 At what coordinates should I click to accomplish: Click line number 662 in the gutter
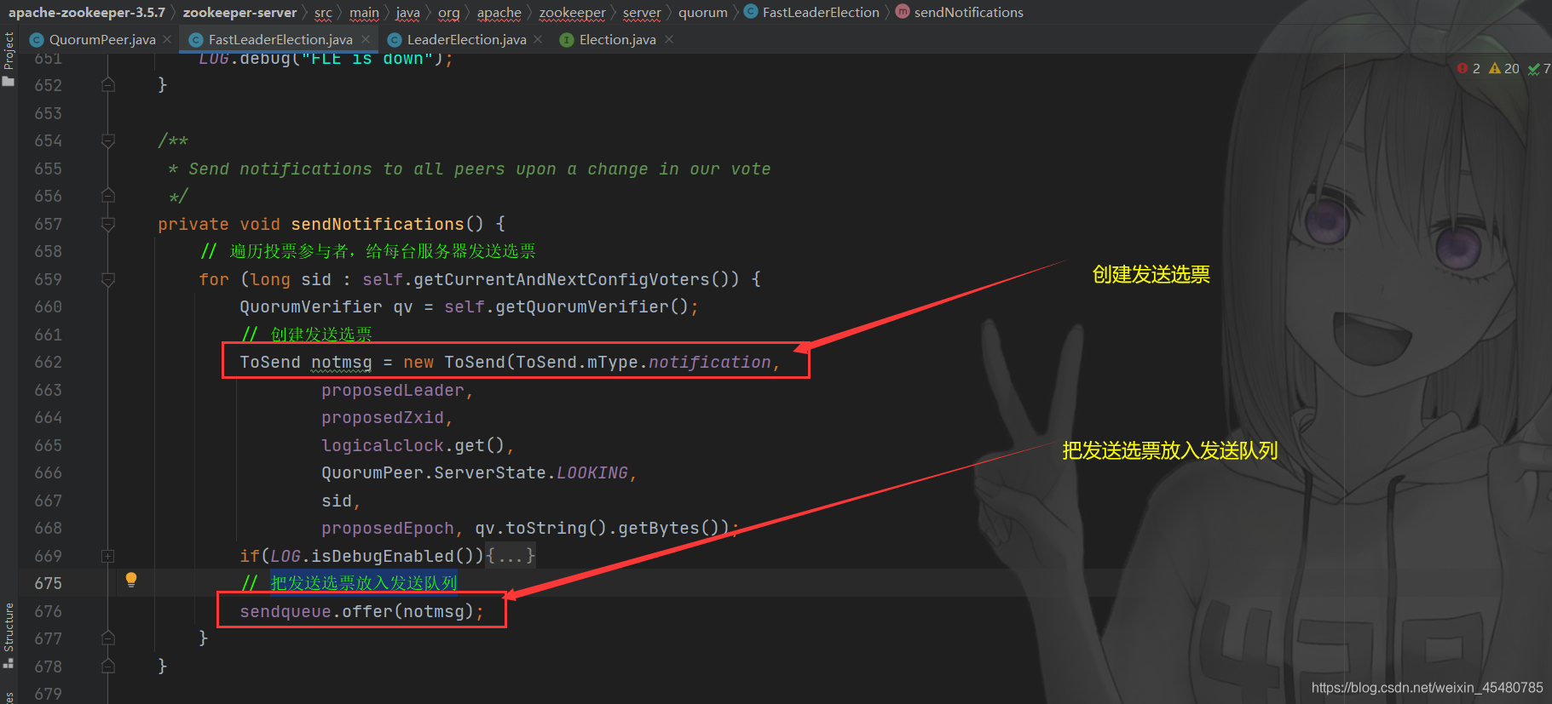(49, 362)
